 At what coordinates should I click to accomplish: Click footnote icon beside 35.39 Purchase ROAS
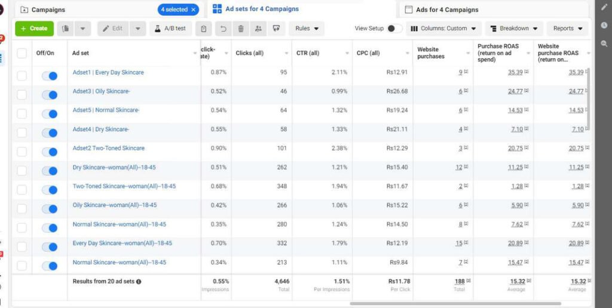click(526, 72)
